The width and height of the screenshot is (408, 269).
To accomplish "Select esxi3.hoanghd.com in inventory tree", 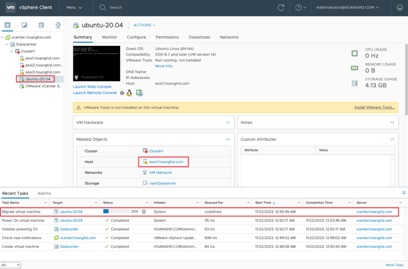I will click(x=43, y=72).
